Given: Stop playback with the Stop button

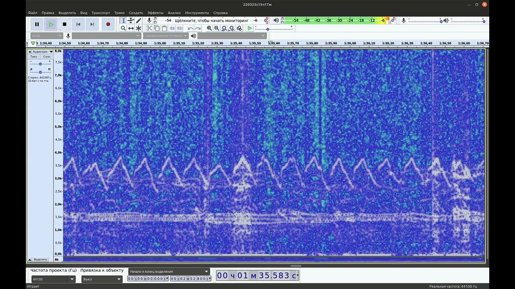Looking at the screenshot, I should click(64, 24).
